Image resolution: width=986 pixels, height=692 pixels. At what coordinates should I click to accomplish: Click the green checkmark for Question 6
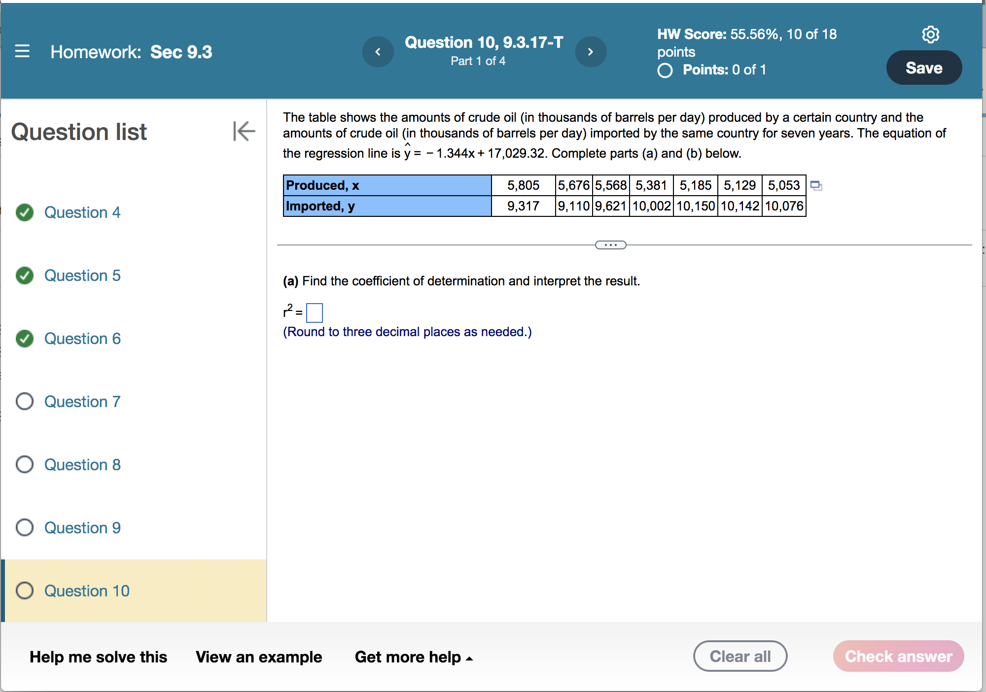(x=25, y=339)
